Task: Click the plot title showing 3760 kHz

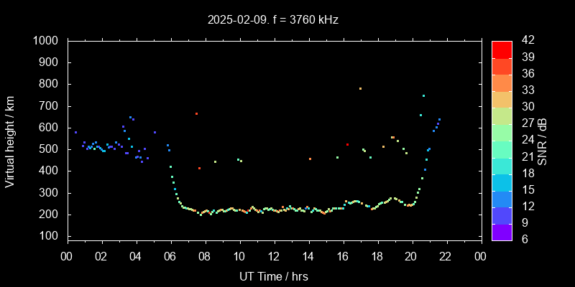Action: pos(273,19)
